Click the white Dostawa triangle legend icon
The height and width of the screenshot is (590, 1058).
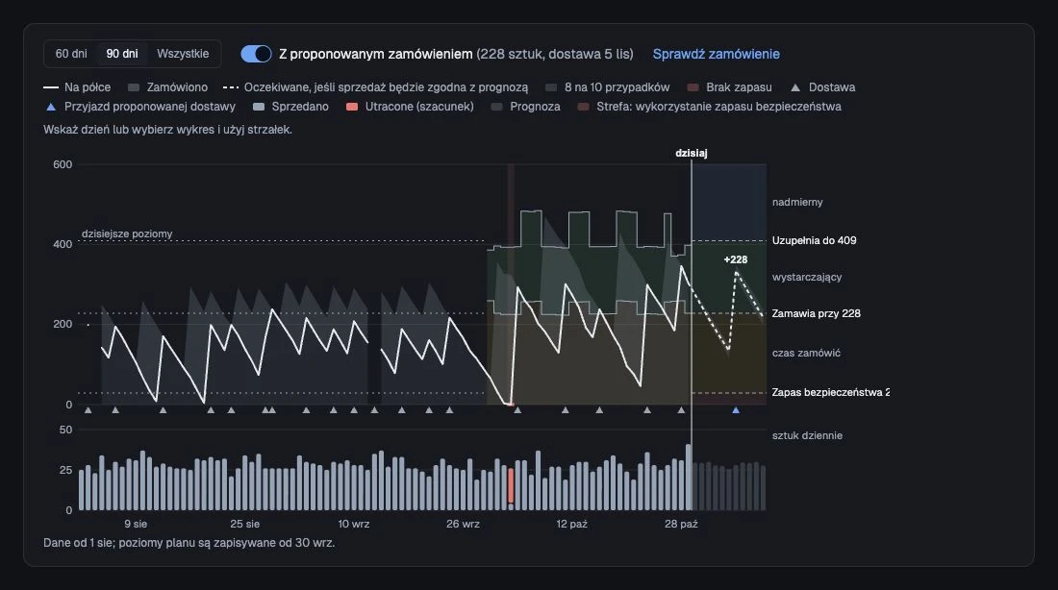click(x=795, y=87)
